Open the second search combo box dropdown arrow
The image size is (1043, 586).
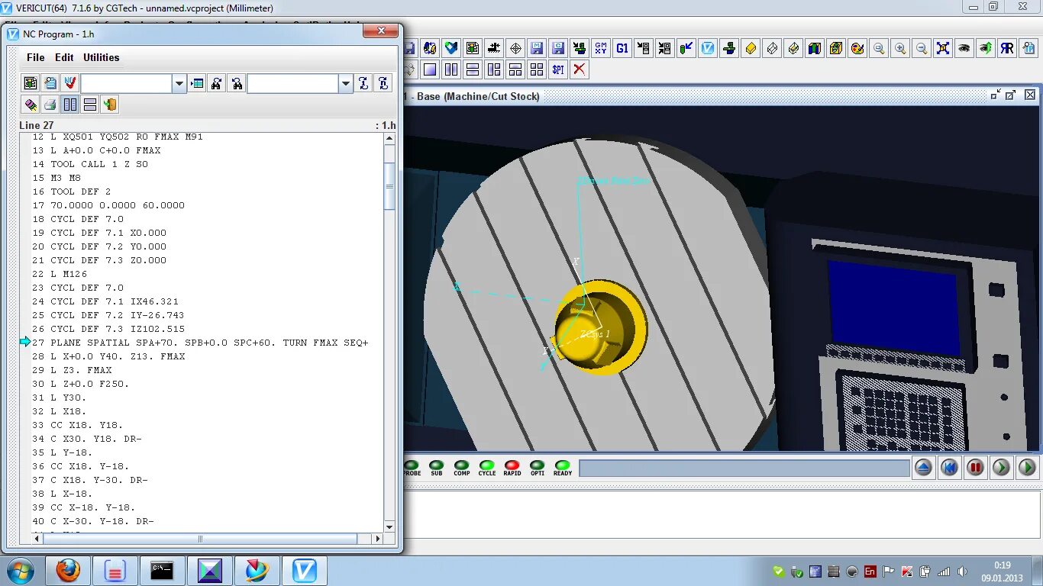point(346,84)
